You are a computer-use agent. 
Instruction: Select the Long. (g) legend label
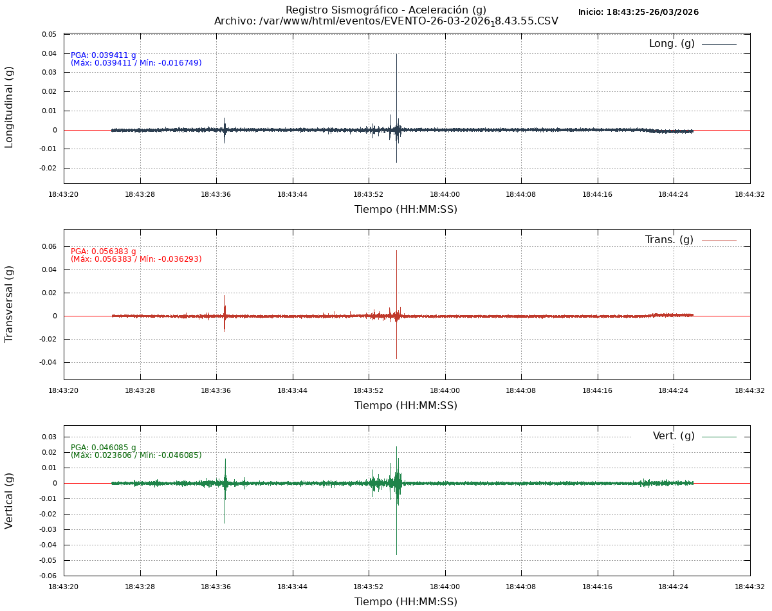(x=672, y=44)
